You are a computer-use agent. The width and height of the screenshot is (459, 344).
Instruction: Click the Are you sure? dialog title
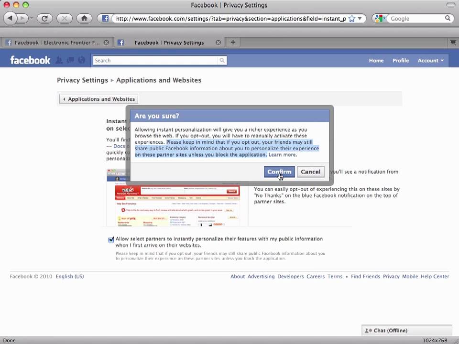(x=157, y=116)
